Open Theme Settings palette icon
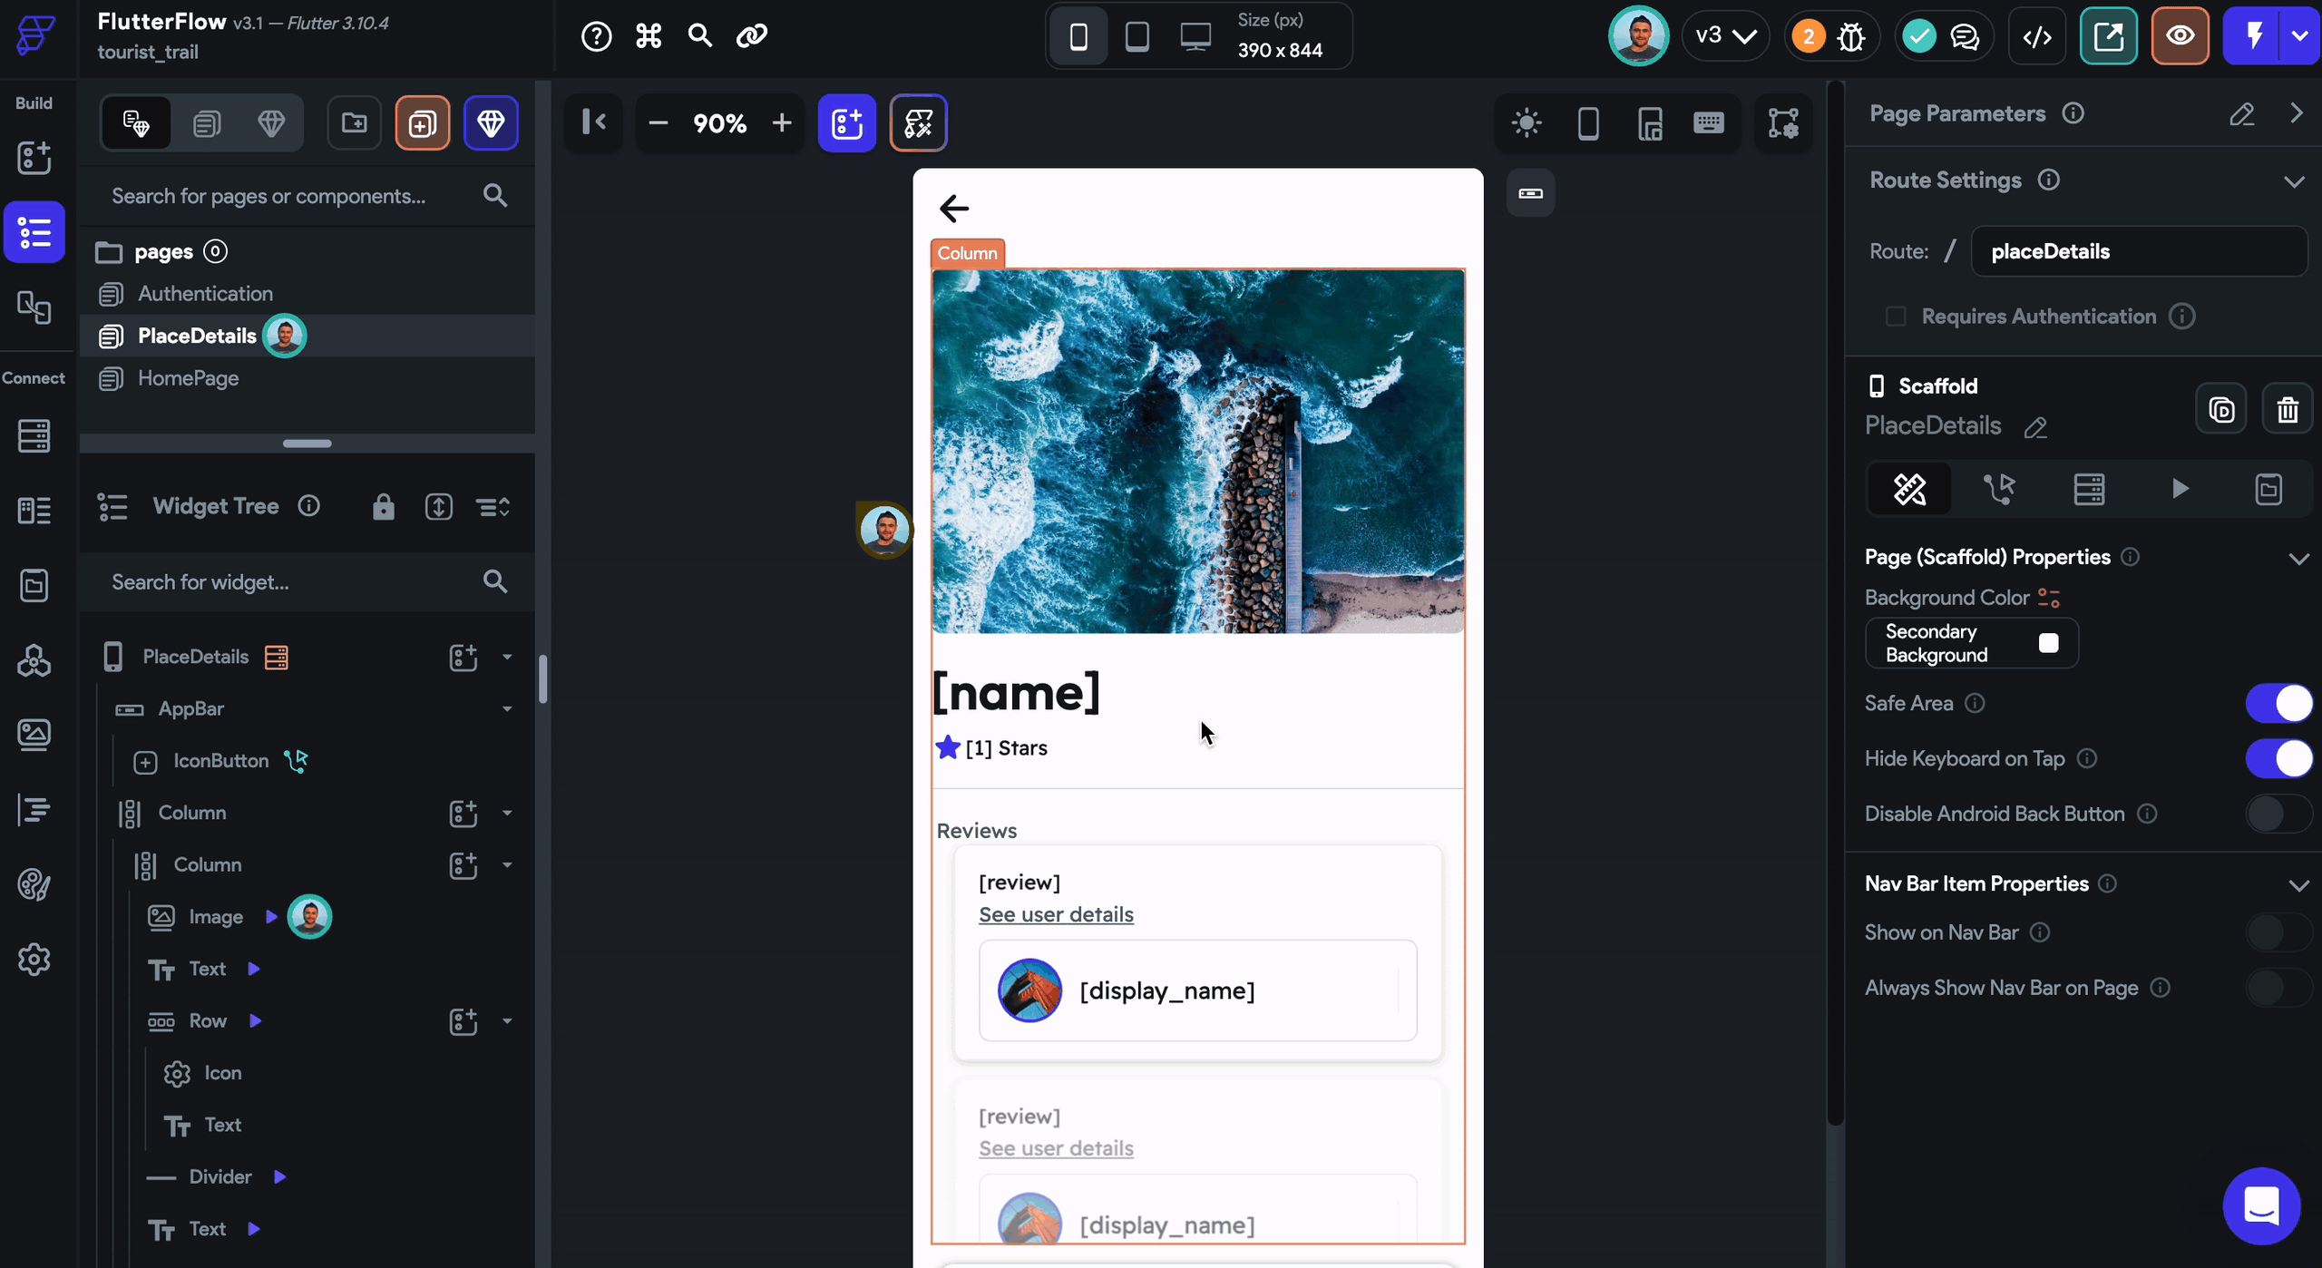This screenshot has height=1268, width=2322. click(x=34, y=884)
